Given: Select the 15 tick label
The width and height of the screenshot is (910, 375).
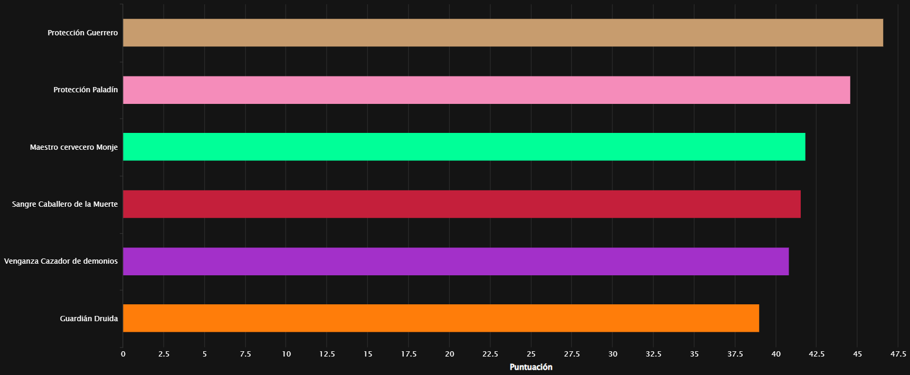Looking at the screenshot, I should click(368, 354).
